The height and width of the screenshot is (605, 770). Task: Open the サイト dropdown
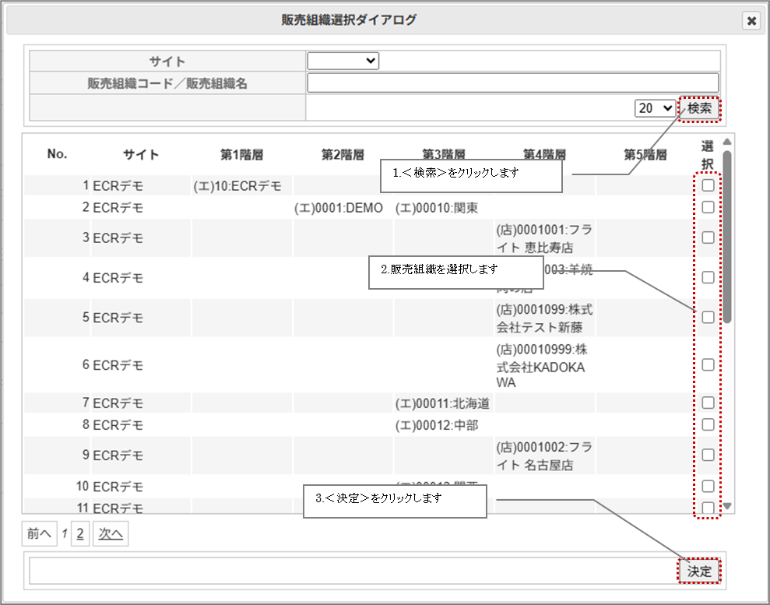(x=343, y=61)
